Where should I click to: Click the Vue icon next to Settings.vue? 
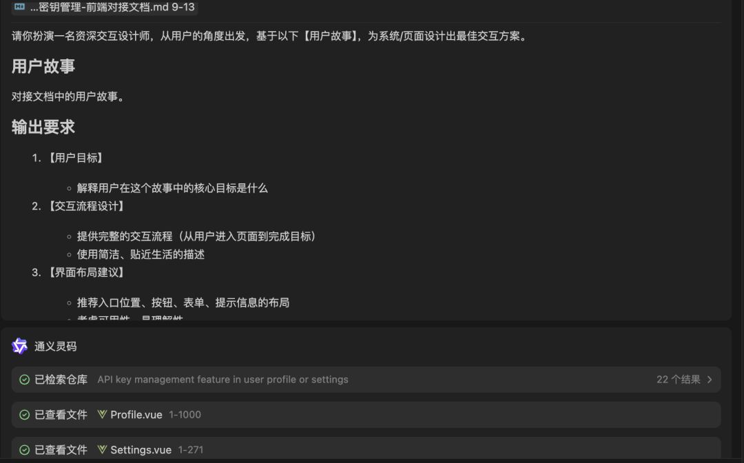(x=102, y=449)
